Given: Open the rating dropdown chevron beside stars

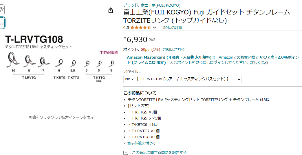Looking at the screenshot, I should pos(154,27).
